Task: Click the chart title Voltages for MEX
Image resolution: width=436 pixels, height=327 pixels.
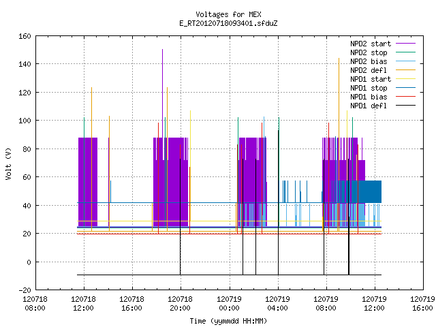Action: [228, 14]
